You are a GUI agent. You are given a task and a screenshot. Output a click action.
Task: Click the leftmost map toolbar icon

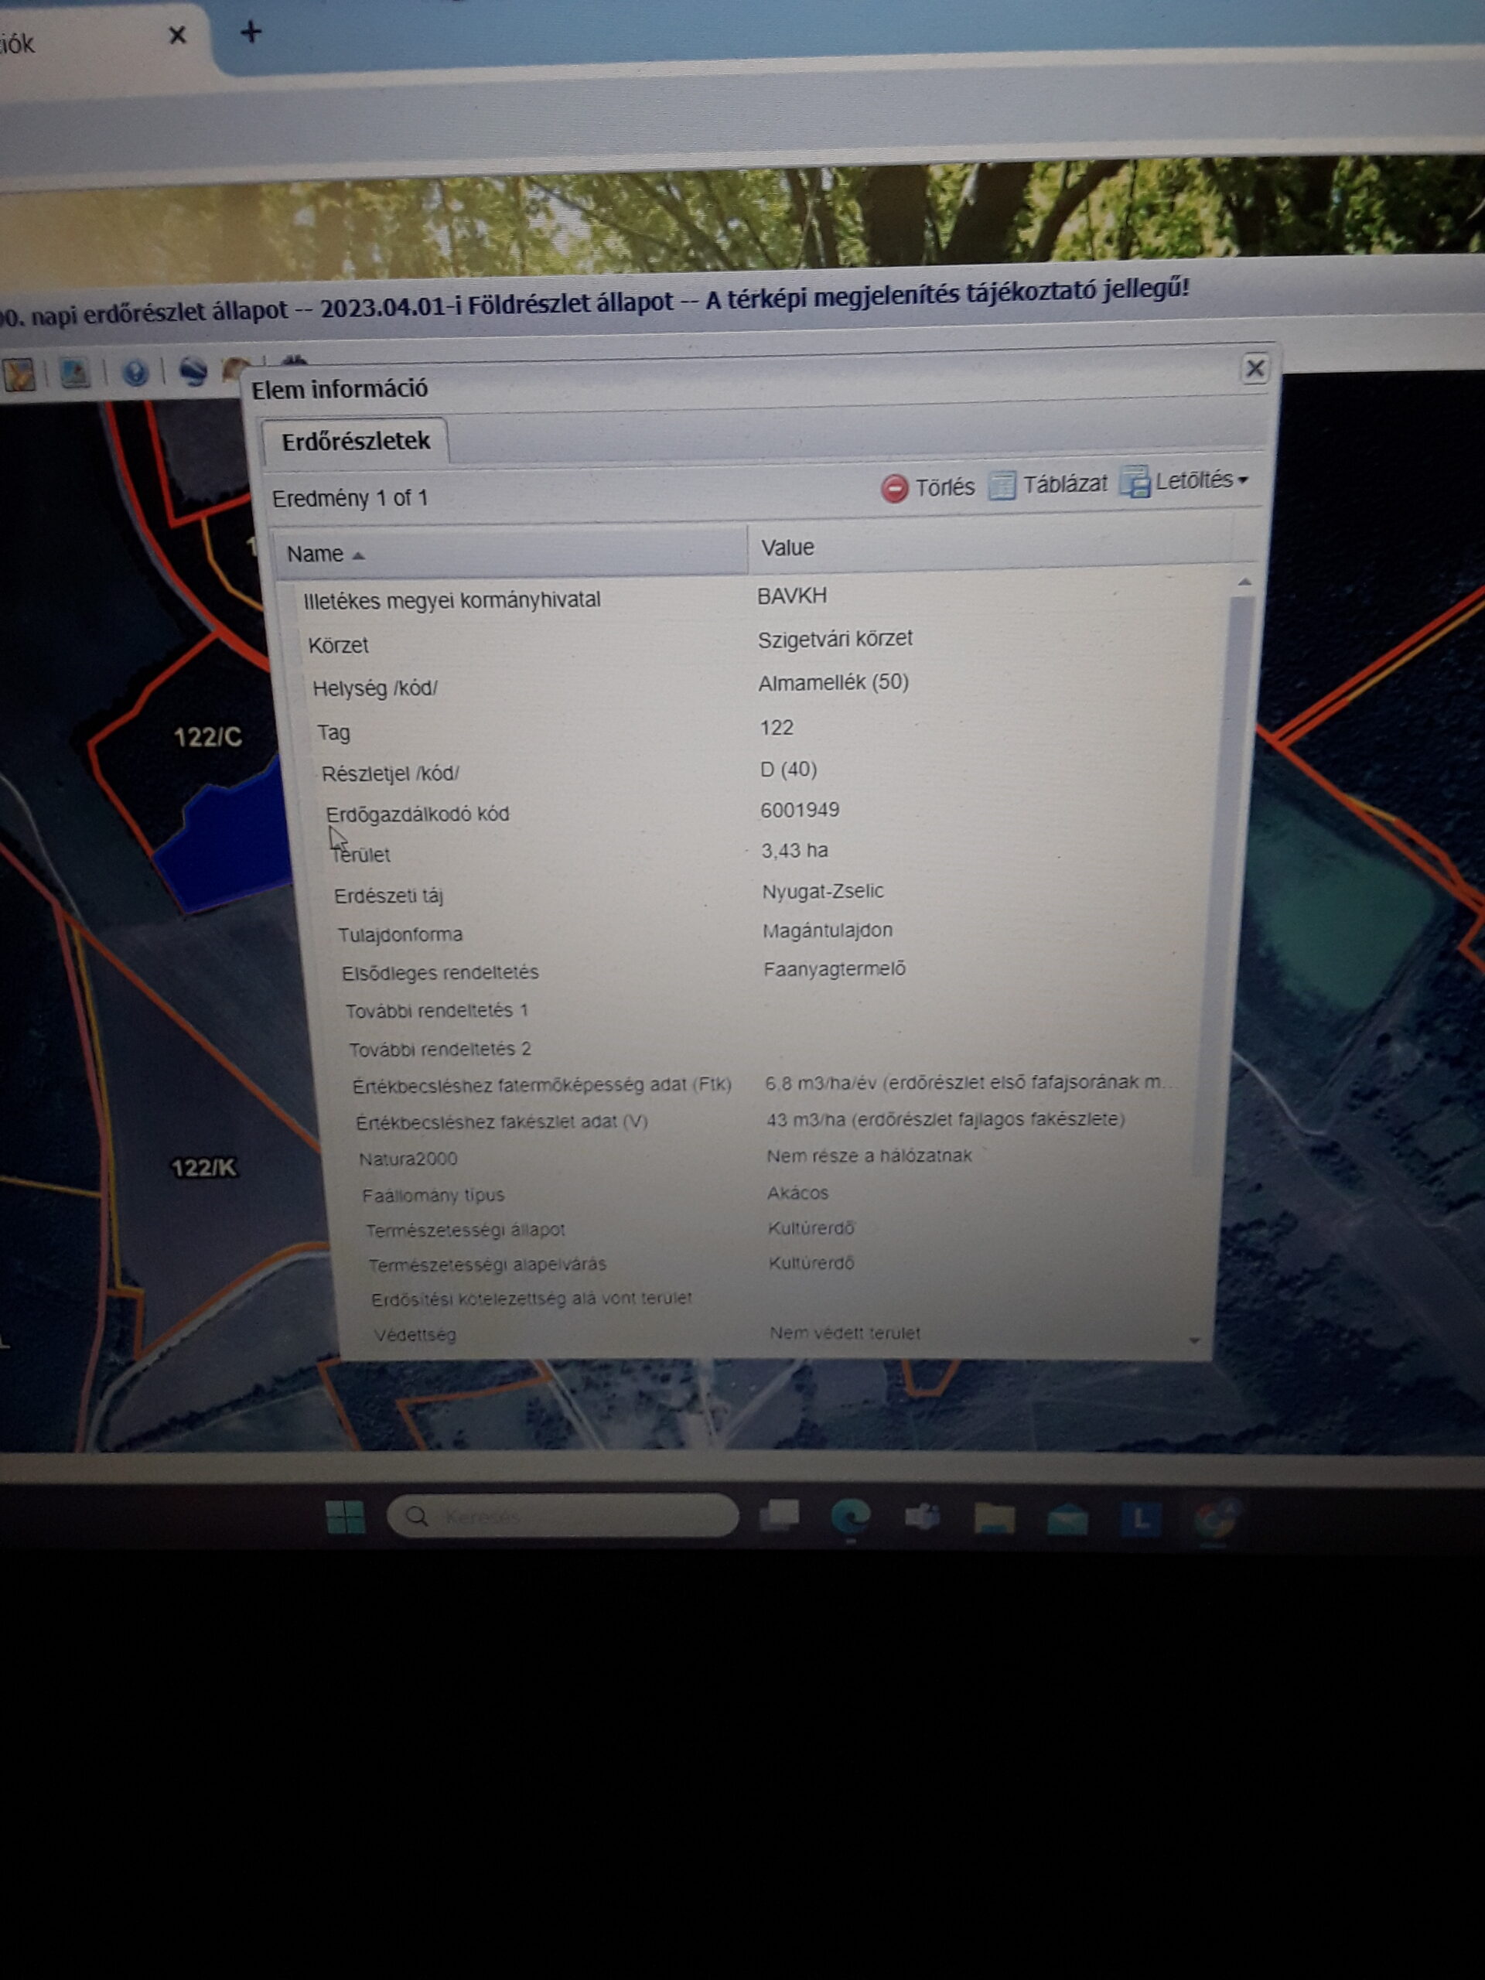[x=19, y=375]
